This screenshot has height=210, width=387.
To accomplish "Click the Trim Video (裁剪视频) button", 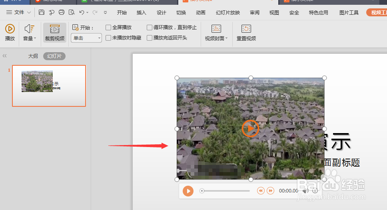I will tap(54, 32).
